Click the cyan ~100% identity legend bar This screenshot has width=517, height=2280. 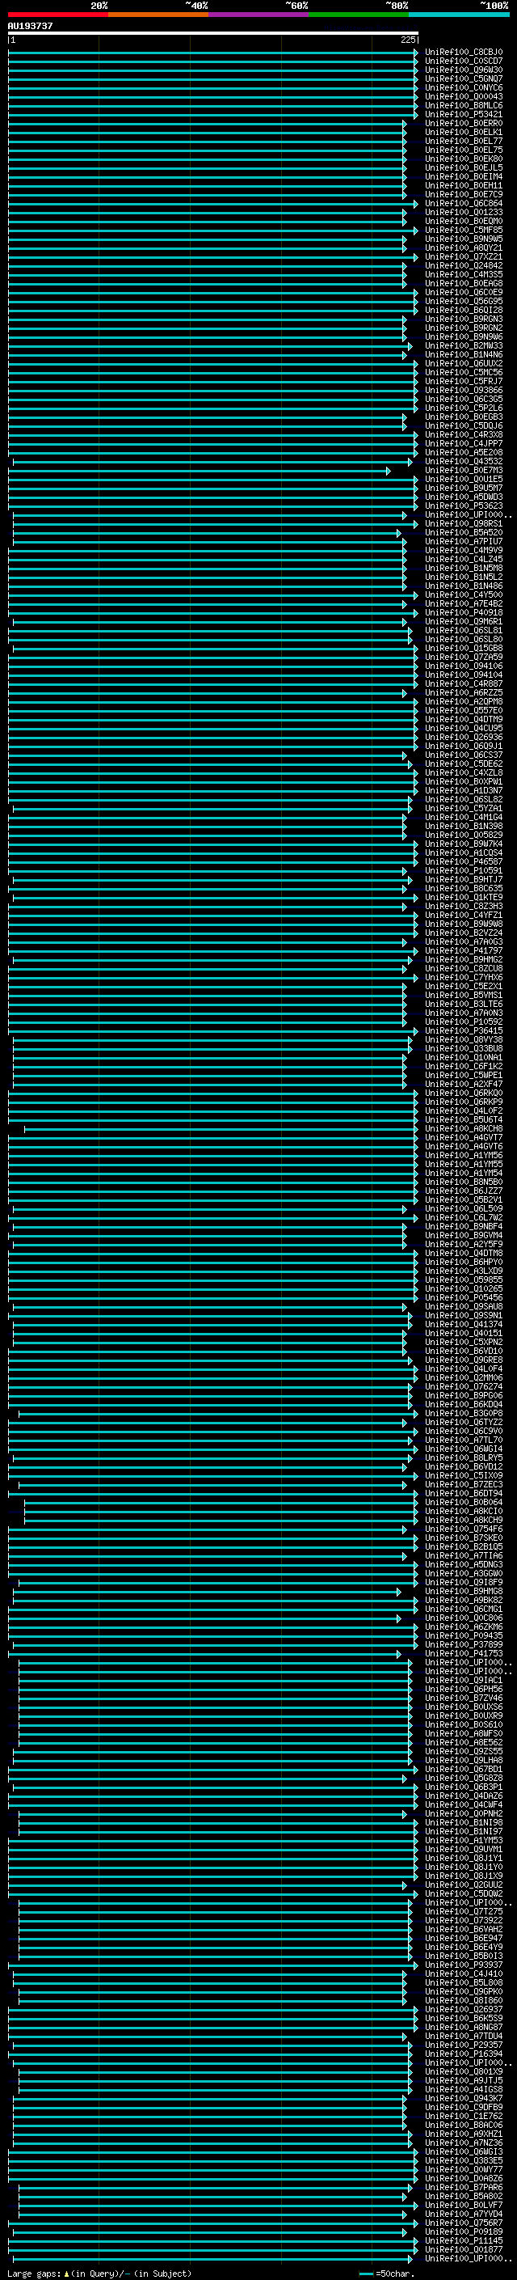[460, 15]
